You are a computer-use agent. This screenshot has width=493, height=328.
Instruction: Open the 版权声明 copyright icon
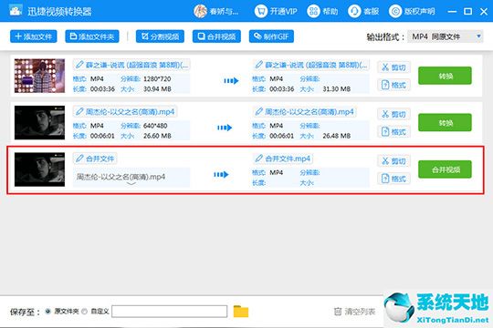[395, 11]
